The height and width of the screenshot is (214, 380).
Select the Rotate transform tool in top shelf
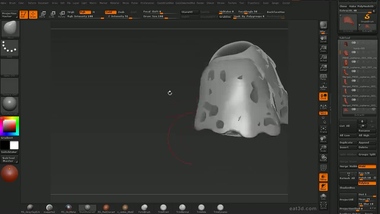[61, 14]
